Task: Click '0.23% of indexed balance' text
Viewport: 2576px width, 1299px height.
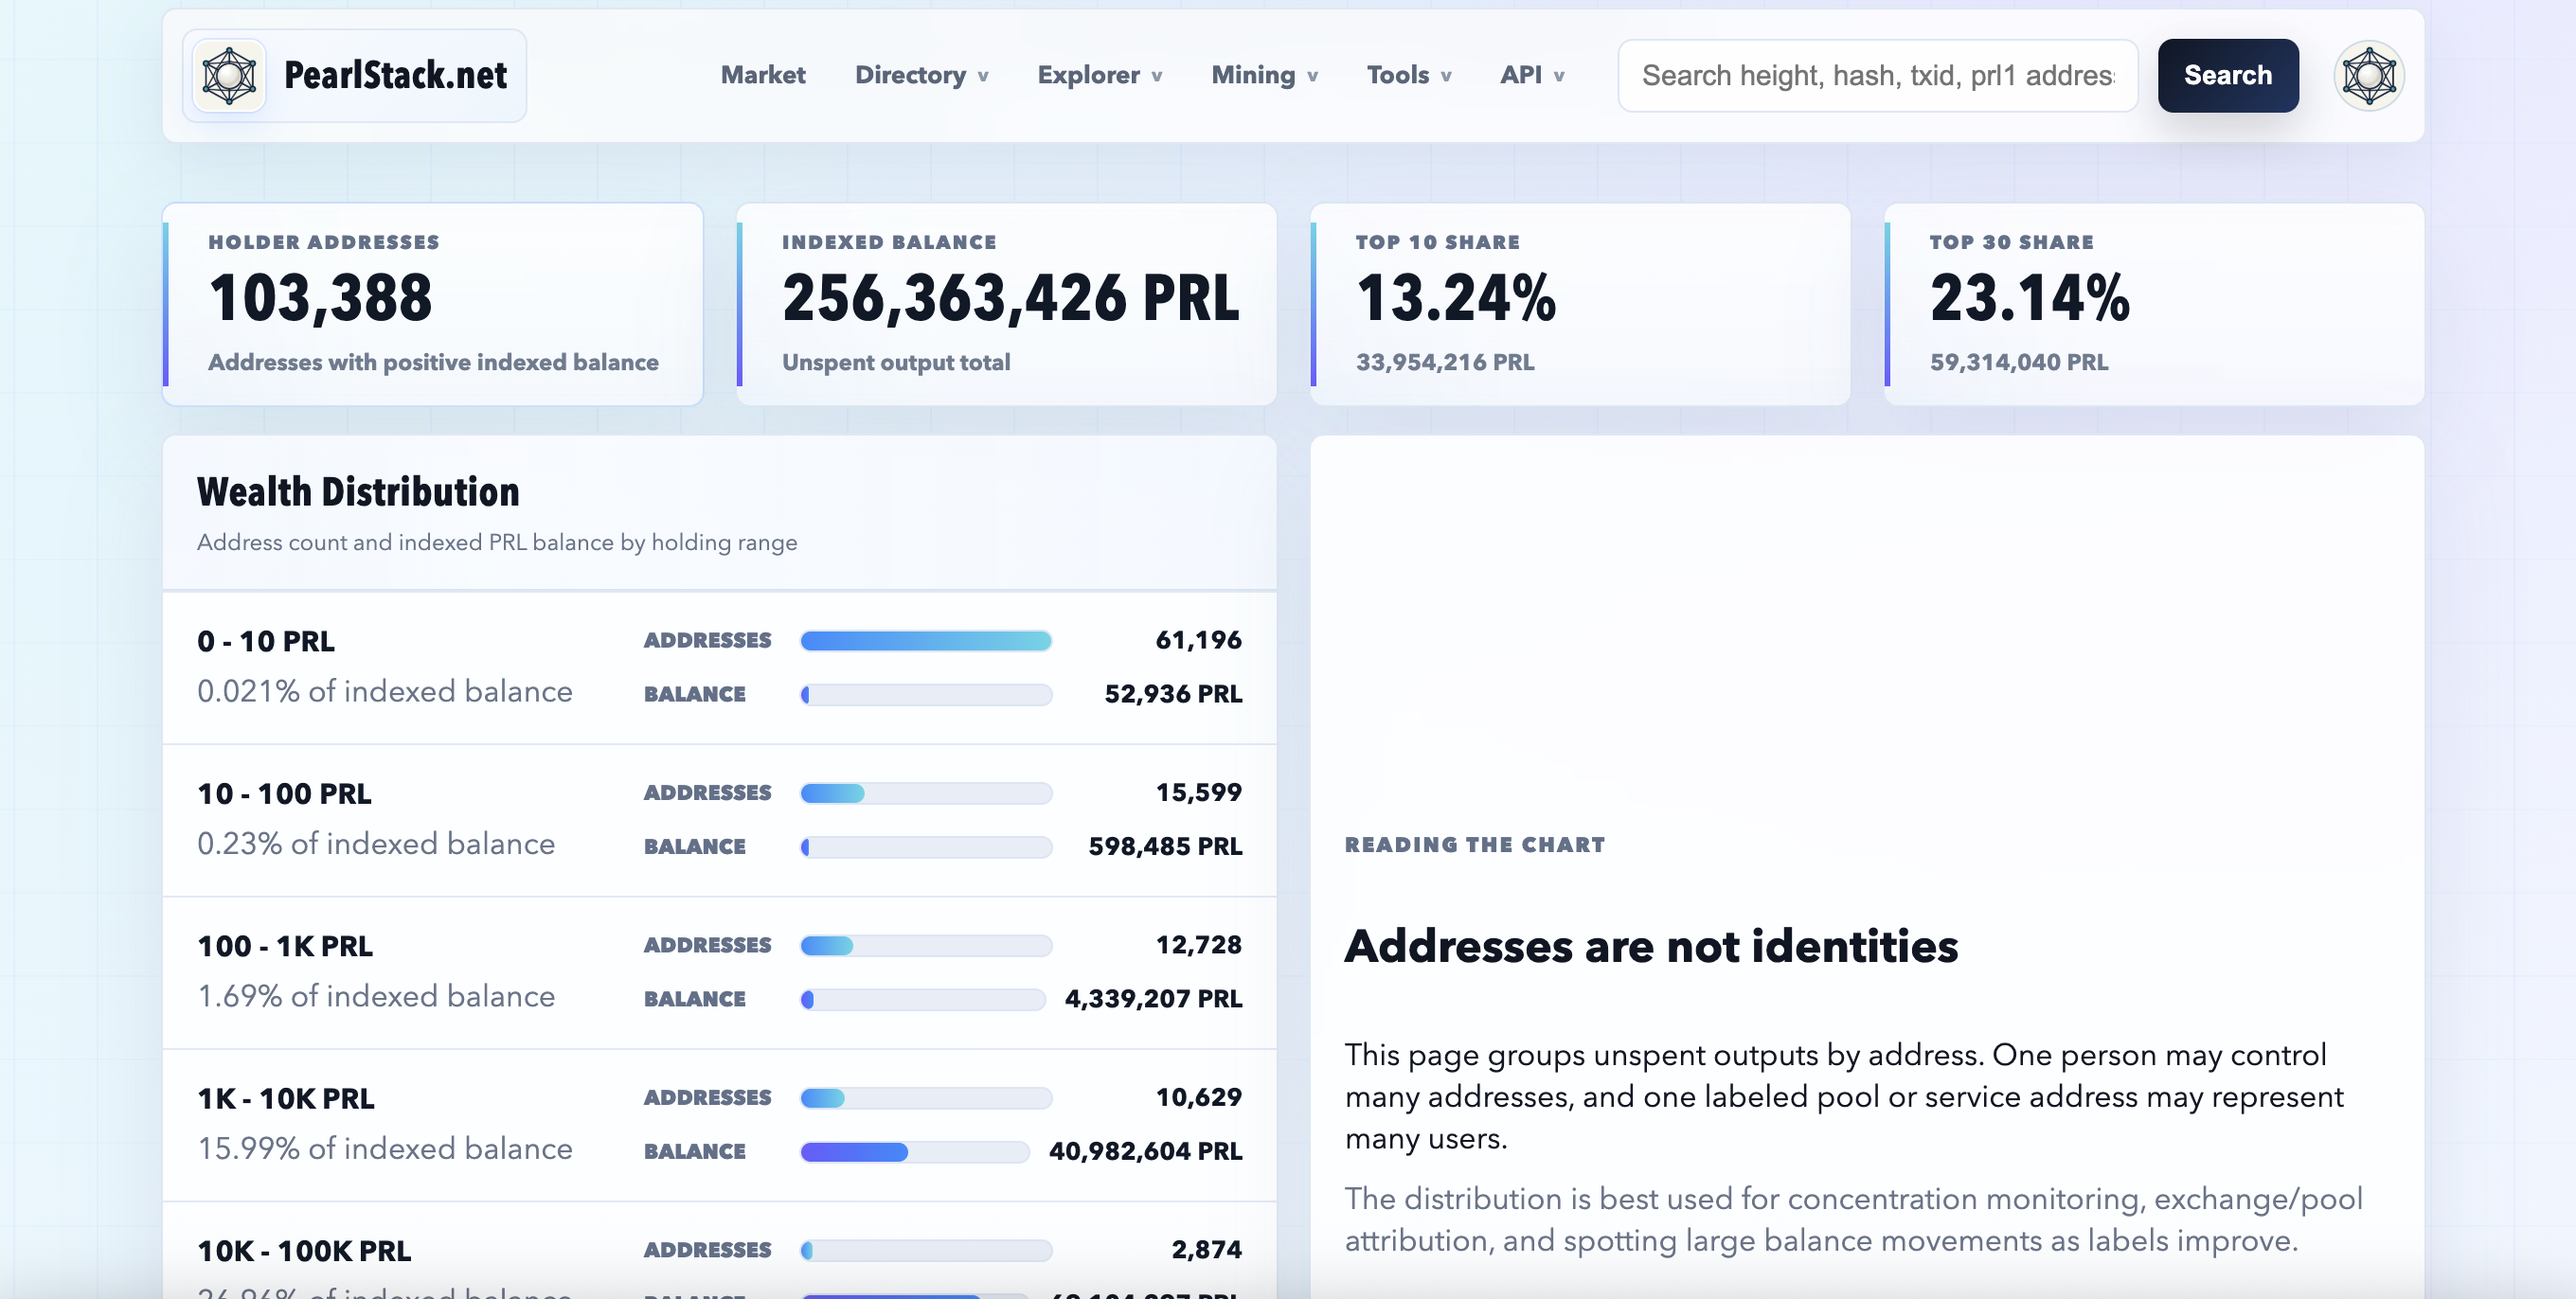Action: (x=376, y=844)
